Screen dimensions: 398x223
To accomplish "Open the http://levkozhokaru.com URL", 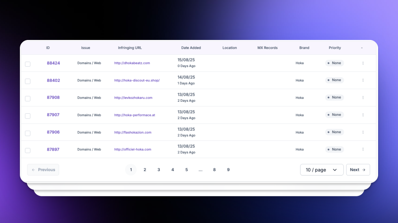I will pos(133,98).
